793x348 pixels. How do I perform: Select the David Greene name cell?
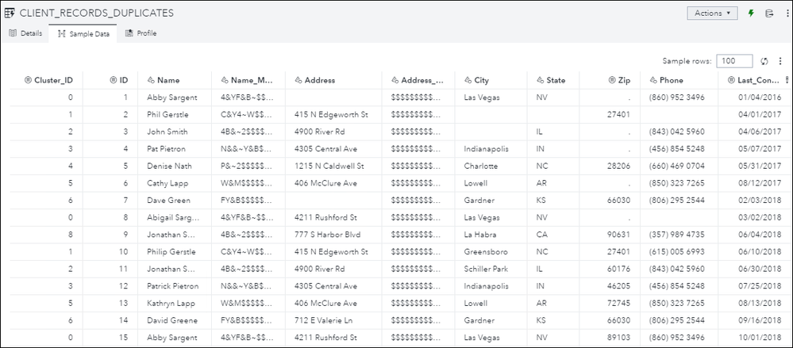pos(175,321)
